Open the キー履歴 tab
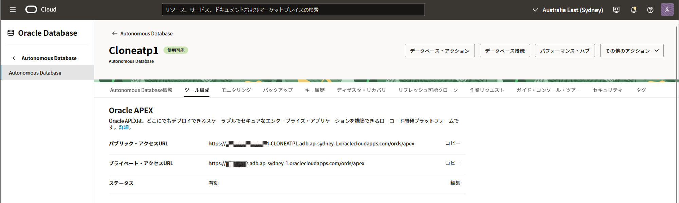The image size is (679, 203). [315, 90]
